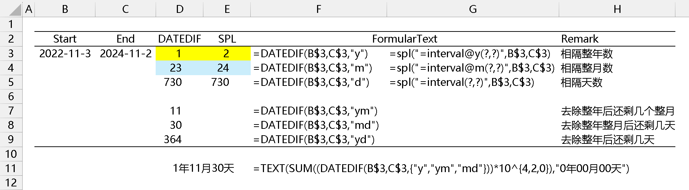Select column G header
The height and width of the screenshot is (190, 689).
[473, 9]
